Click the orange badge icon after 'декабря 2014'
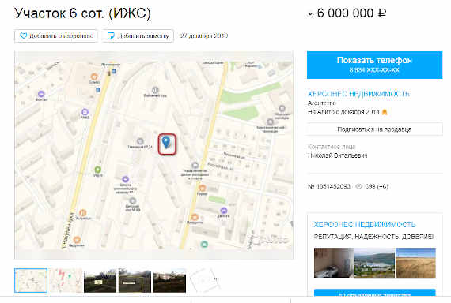The width and height of the screenshot is (451, 303). (385, 112)
